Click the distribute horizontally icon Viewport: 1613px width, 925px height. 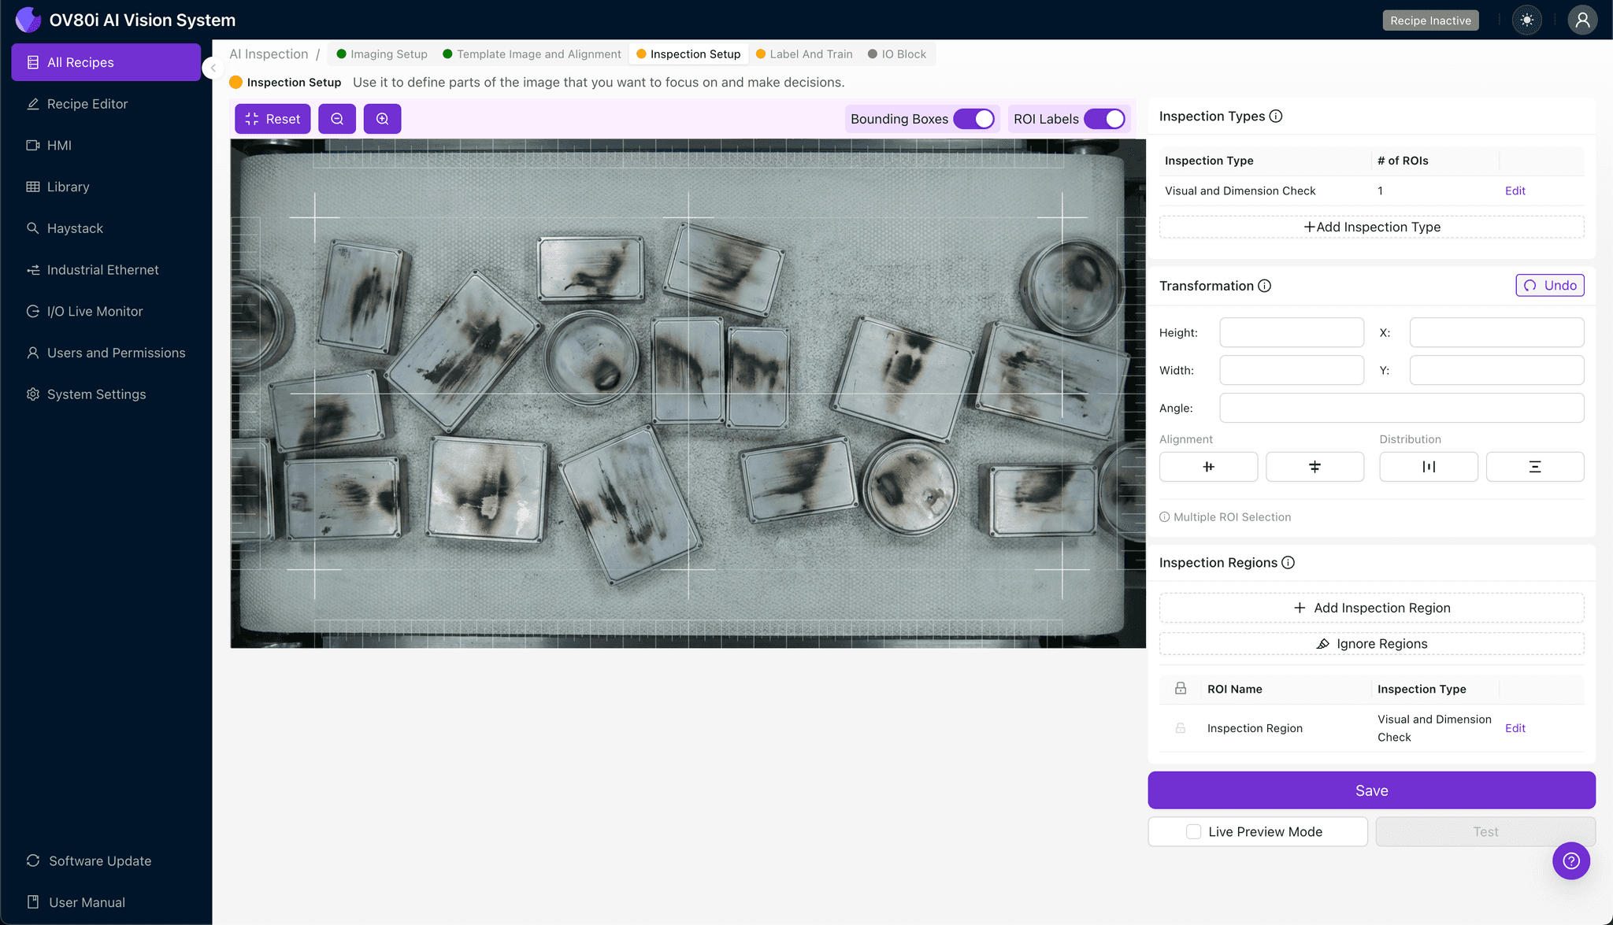(x=1428, y=467)
